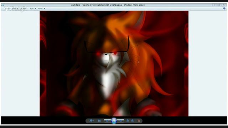Click the Actual size fit icon
Image resolution: width=228 pixels, height=128 pixels.
[99, 121]
